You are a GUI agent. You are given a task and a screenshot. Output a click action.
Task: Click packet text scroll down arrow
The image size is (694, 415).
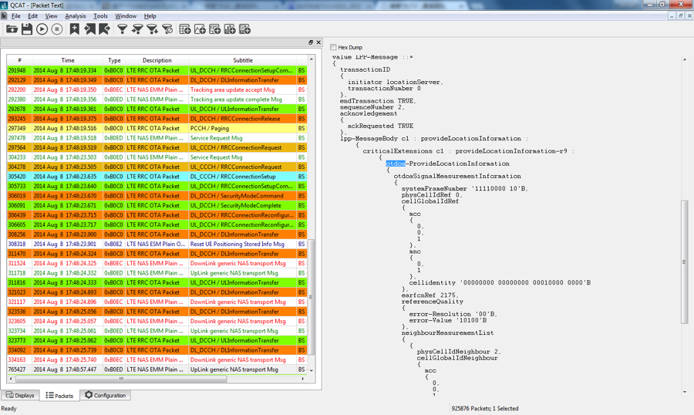coord(685,392)
